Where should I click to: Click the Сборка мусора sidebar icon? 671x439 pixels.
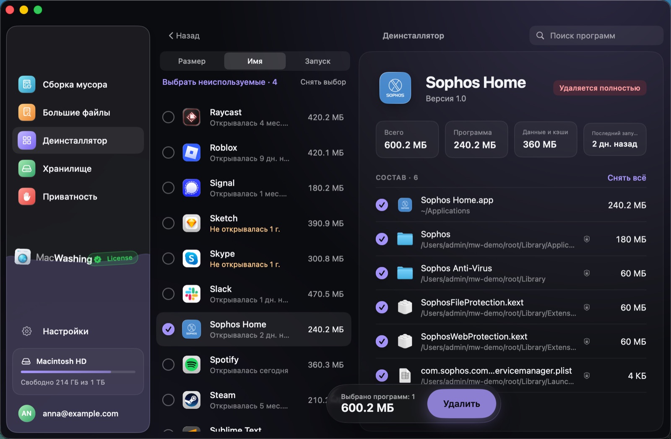pyautogui.click(x=27, y=84)
